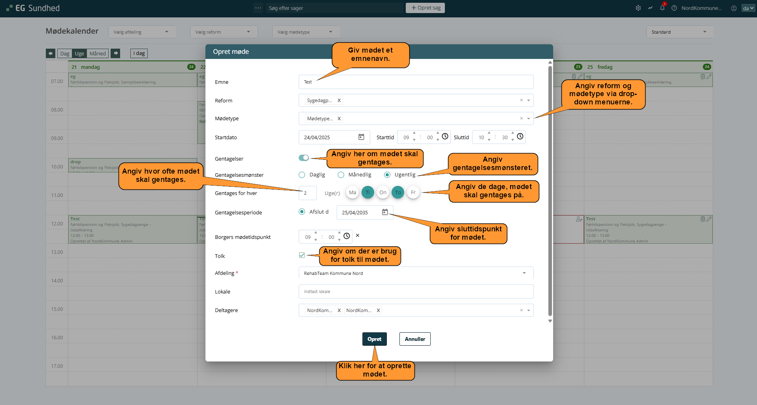Image resolution: width=757 pixels, height=405 pixels.
Task: Open the Standard view dropdown
Action: [x=679, y=32]
